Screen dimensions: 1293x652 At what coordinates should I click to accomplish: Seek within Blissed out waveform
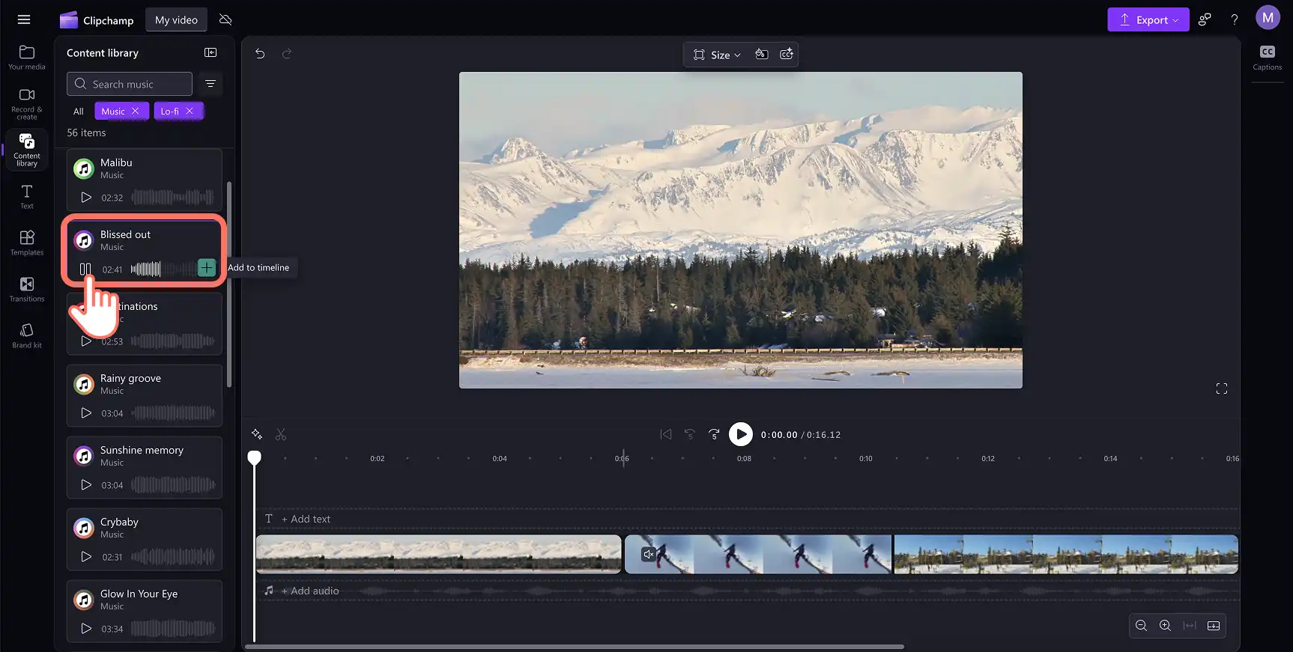click(x=163, y=269)
